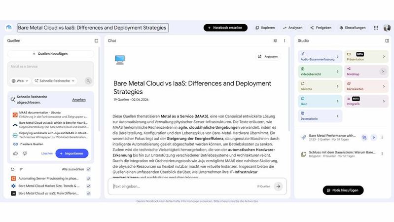The height and width of the screenshot is (222, 394).
Task: Expand Karteikarten options chevron
Action: 384,86
